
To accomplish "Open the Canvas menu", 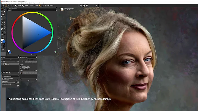I will click(10, 3).
